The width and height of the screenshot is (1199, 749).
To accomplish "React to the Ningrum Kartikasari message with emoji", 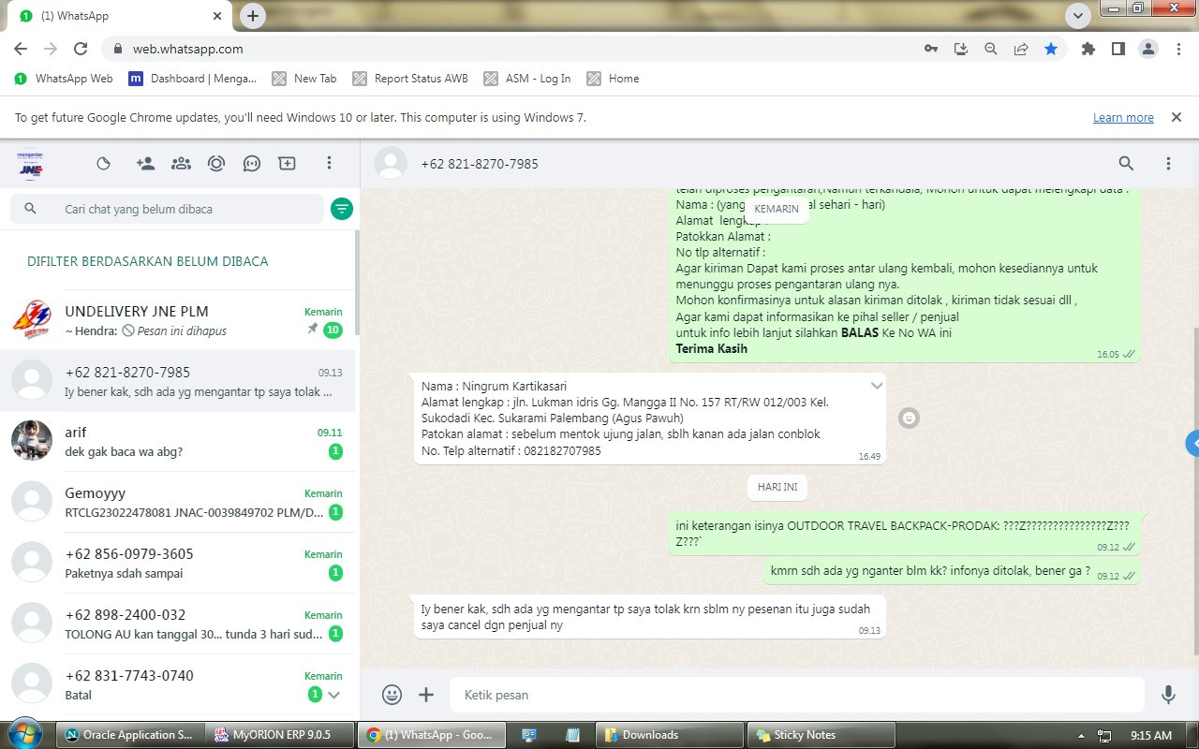I will tap(909, 419).
